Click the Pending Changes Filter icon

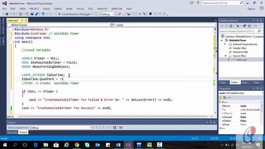tap(238, 26)
